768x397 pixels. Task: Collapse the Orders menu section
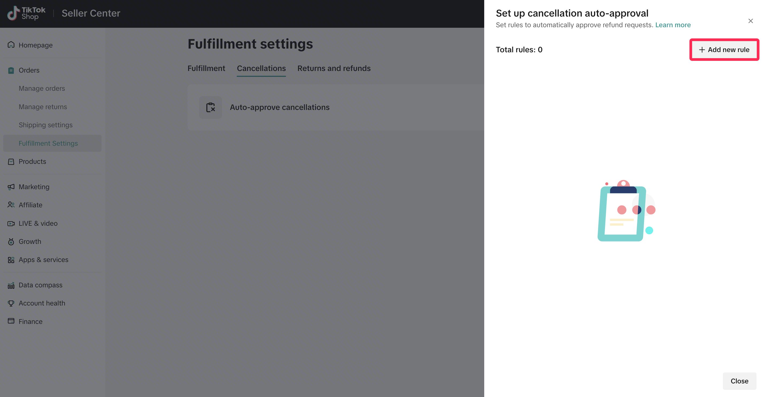point(29,70)
